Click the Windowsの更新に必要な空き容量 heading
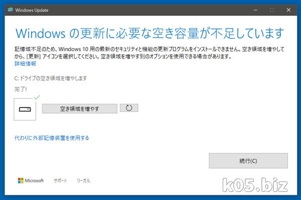301x200 pixels. [149, 33]
